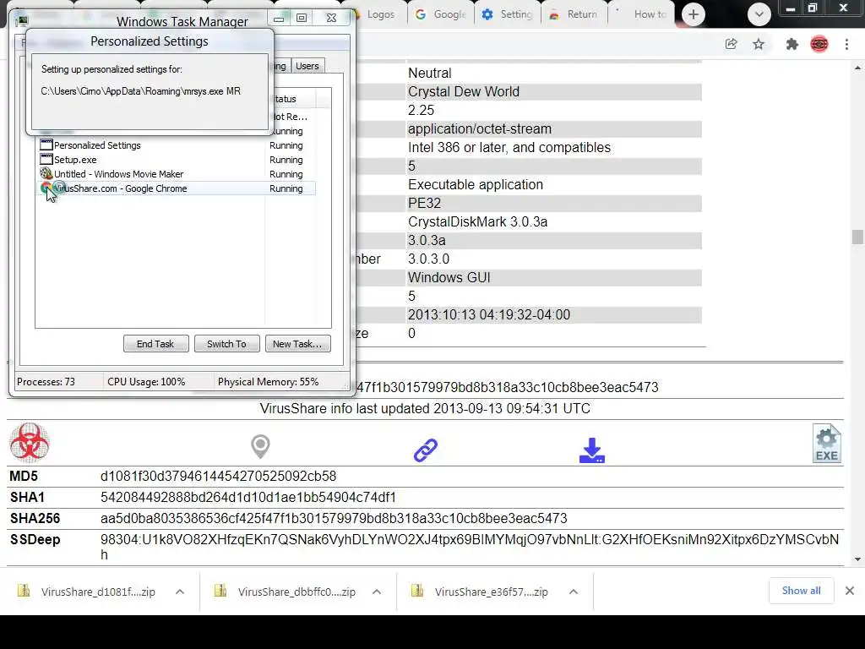Screen dimensions: 865x649
Task: Click the SSDeep hash value
Action: pos(470,547)
